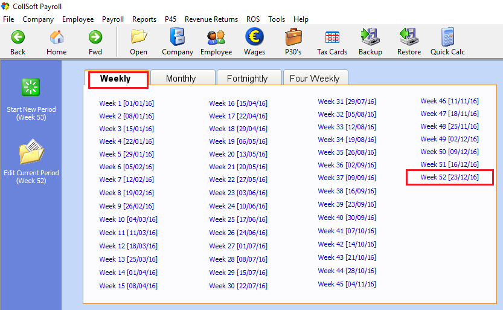Click the Restore toolbar icon
Screen dimensions: 503x310
tap(409, 37)
